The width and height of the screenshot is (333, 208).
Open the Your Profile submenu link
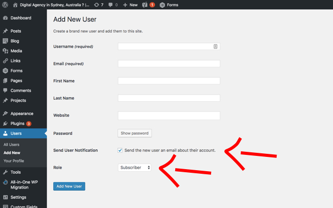(14, 161)
